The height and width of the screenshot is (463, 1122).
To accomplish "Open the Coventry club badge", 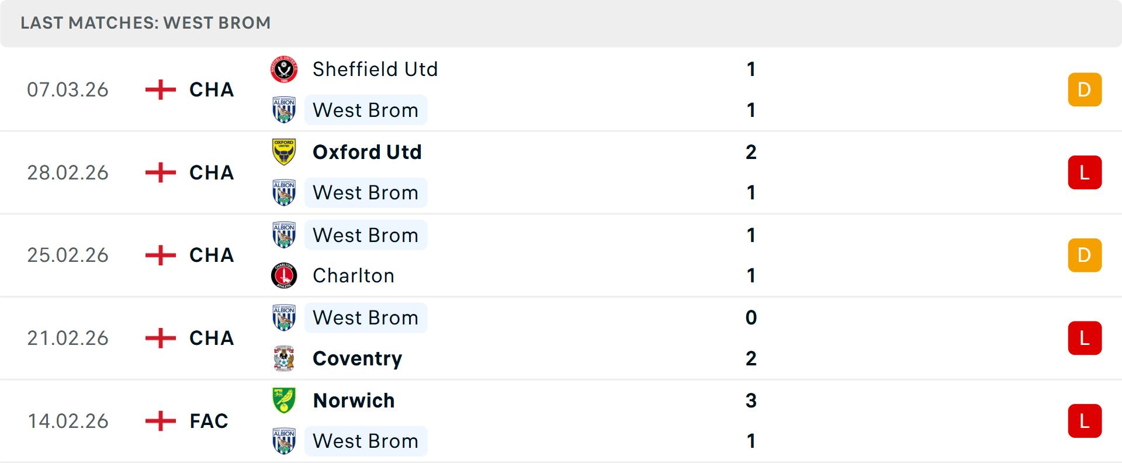I will pyautogui.click(x=285, y=358).
